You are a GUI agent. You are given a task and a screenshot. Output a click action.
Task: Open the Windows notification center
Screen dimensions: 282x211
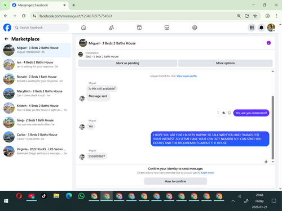274,201
